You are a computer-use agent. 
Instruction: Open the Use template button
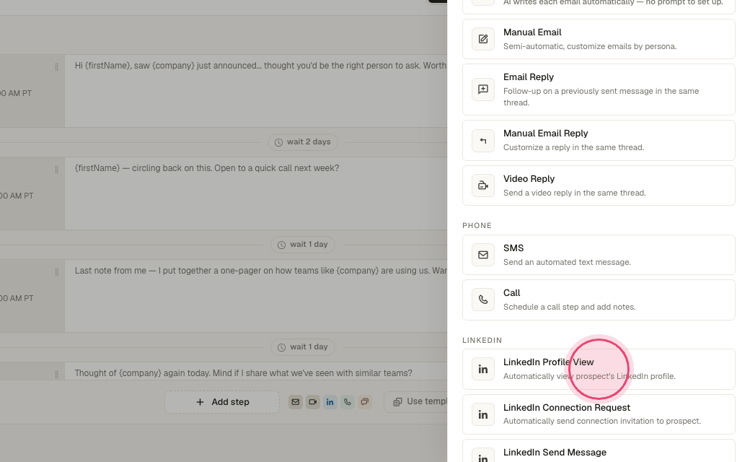coord(416,401)
